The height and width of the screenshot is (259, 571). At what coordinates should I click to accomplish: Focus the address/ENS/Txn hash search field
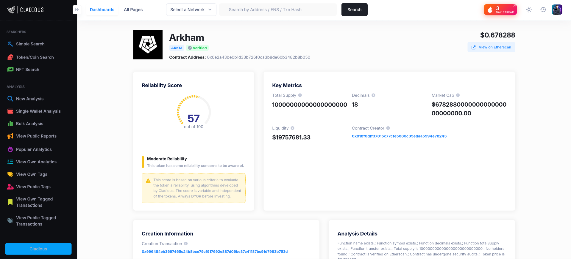pyautogui.click(x=278, y=10)
